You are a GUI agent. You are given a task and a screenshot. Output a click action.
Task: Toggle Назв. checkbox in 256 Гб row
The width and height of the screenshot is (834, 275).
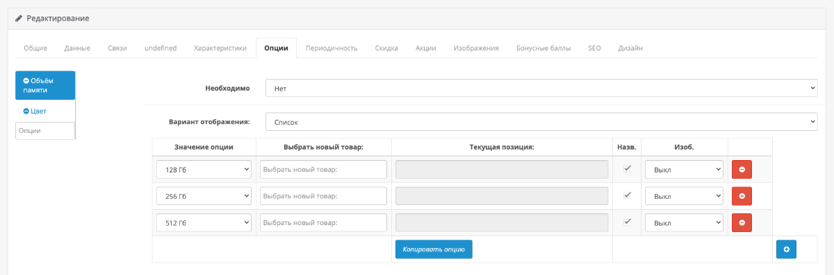point(628,195)
